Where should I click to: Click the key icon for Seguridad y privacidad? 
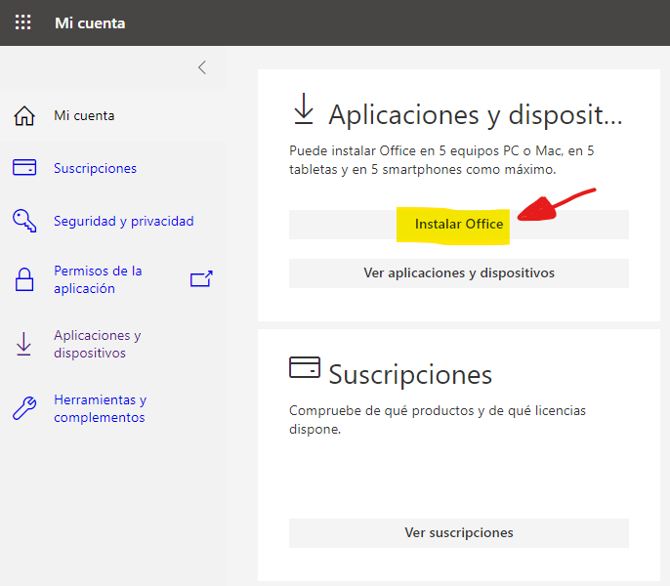[24, 221]
